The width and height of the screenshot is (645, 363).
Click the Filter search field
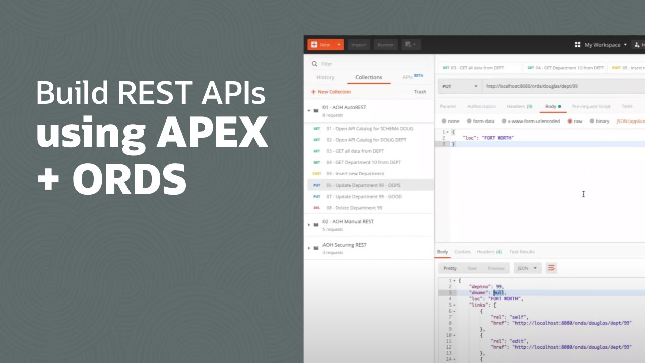pos(369,64)
